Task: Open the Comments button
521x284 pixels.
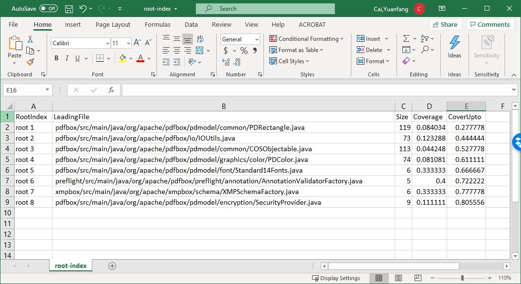Action: pos(490,25)
